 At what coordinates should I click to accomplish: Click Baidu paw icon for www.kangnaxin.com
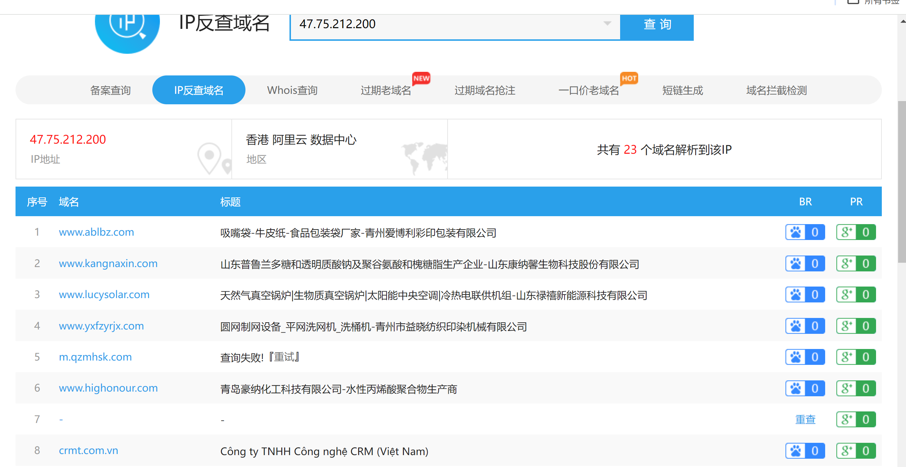click(796, 263)
